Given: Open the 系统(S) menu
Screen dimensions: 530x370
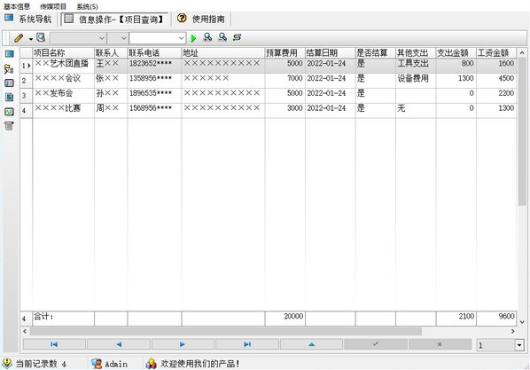Looking at the screenshot, I should coord(87,6).
